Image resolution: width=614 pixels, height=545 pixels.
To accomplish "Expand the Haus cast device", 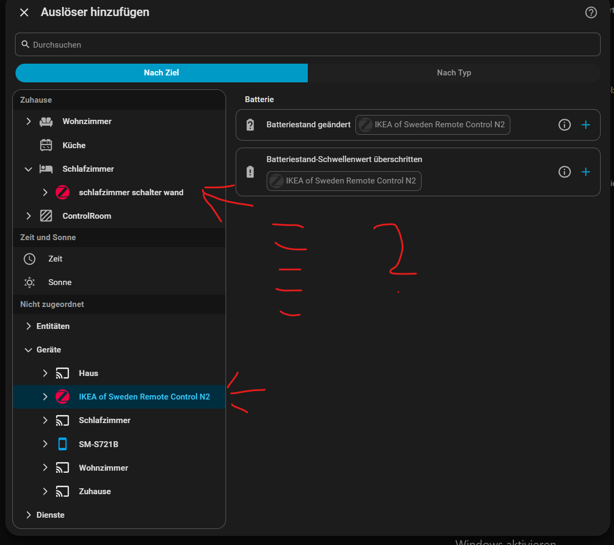I will click(x=45, y=373).
